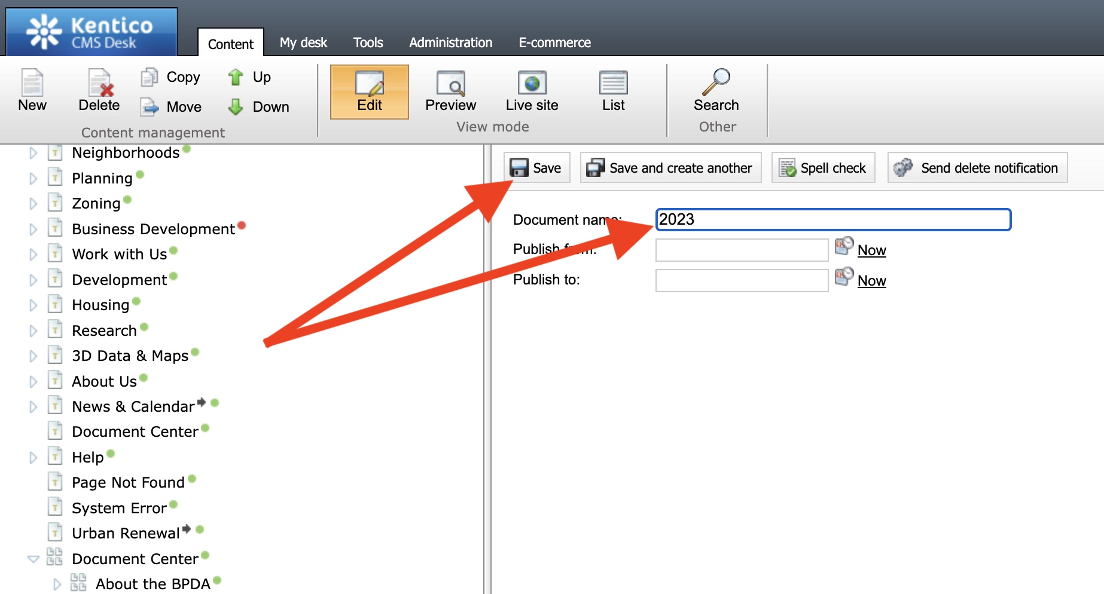The image size is (1104, 594).
Task: Move document Up with green arrow
Action: [x=236, y=77]
